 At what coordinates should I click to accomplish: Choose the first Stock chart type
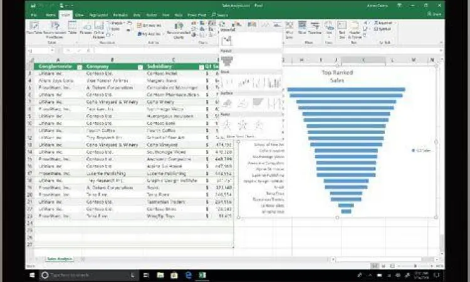pyautogui.click(x=228, y=83)
